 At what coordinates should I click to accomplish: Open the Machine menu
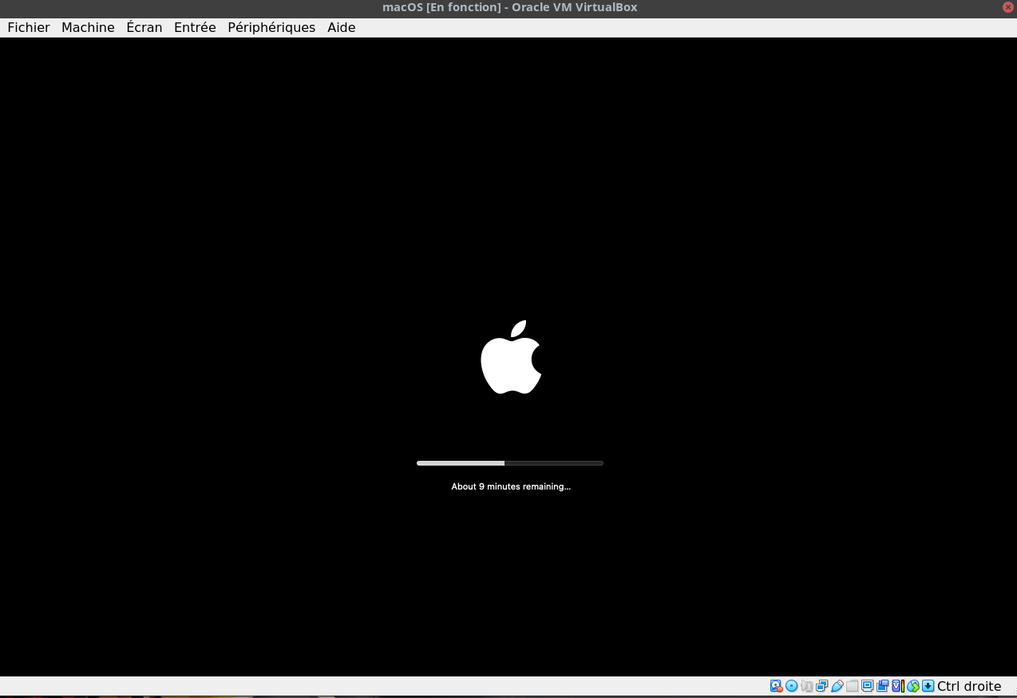coord(88,27)
